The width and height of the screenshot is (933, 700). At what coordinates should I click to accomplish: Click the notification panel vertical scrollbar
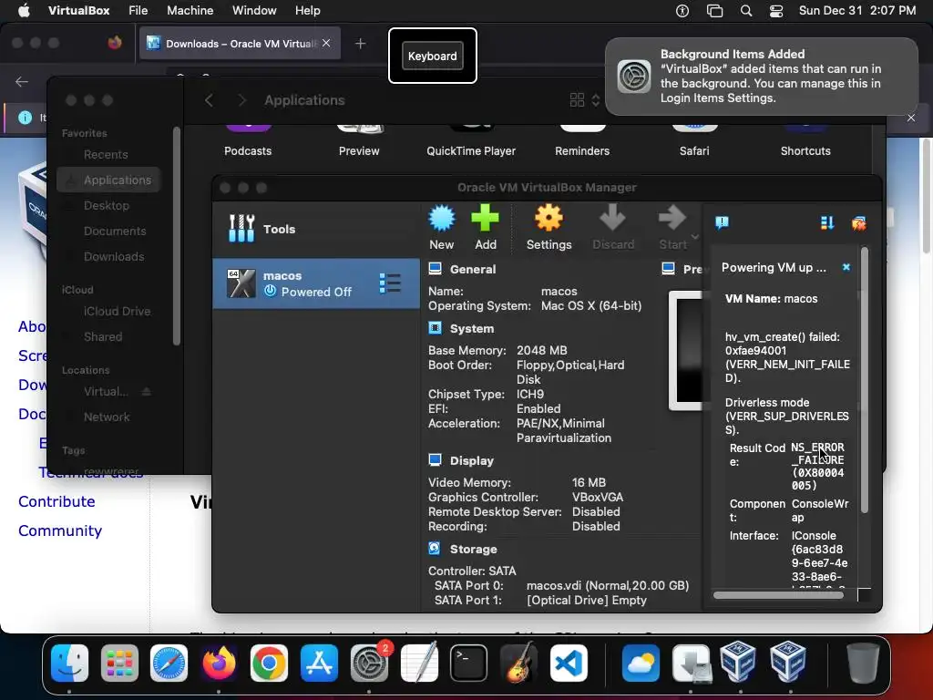tap(865, 381)
